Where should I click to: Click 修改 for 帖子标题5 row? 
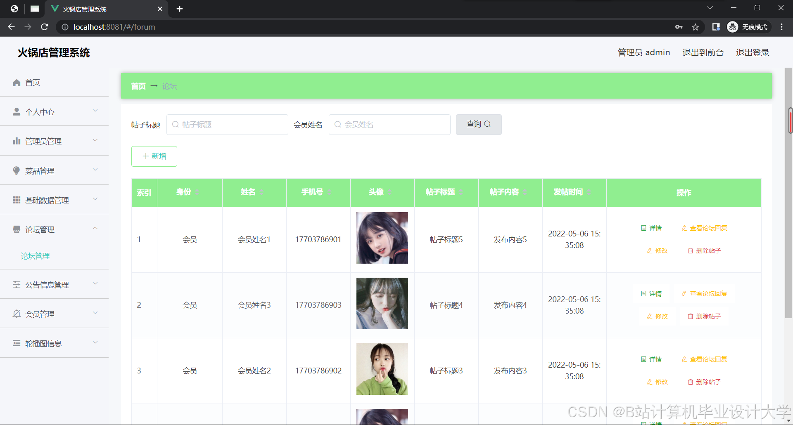pos(657,250)
